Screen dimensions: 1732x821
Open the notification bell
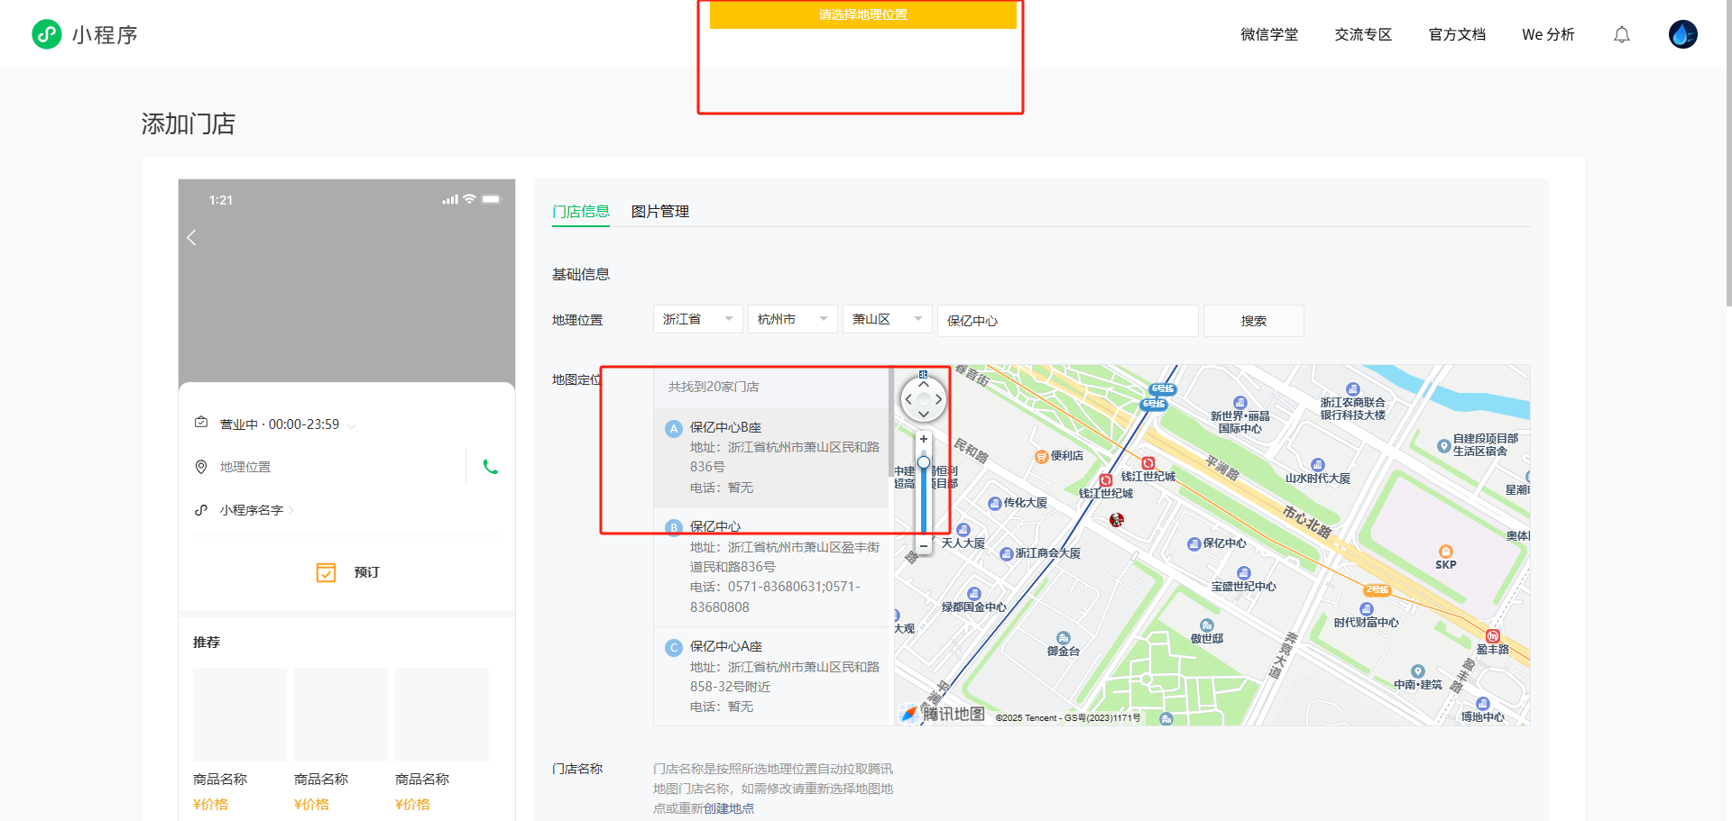1622,35
